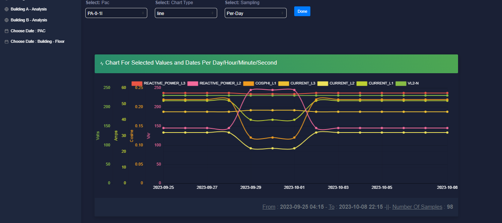Click REACTIVE_POWER_L2 data point at 2023-09-29
Viewport: 502px width, 223px height.
tap(251, 90)
